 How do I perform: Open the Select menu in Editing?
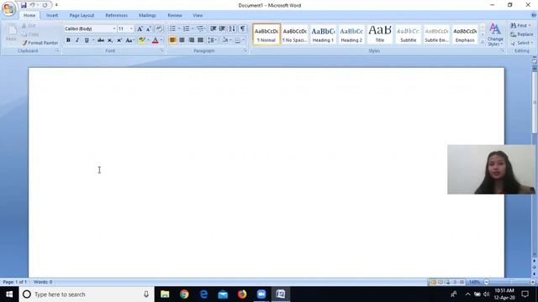pyautogui.click(x=521, y=43)
